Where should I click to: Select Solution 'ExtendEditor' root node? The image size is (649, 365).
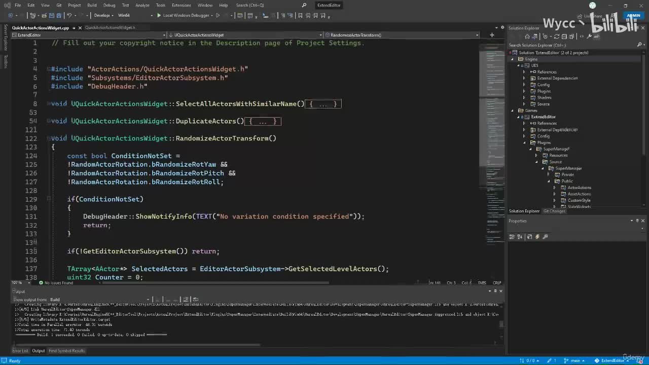click(x=553, y=53)
